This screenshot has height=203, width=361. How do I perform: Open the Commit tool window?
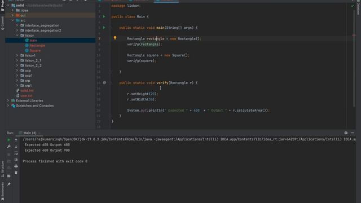[2, 23]
